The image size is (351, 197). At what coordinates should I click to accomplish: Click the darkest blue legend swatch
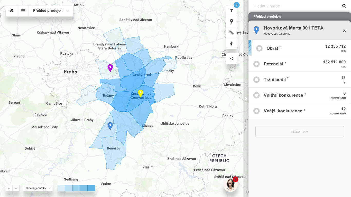pyautogui.click(x=91, y=188)
